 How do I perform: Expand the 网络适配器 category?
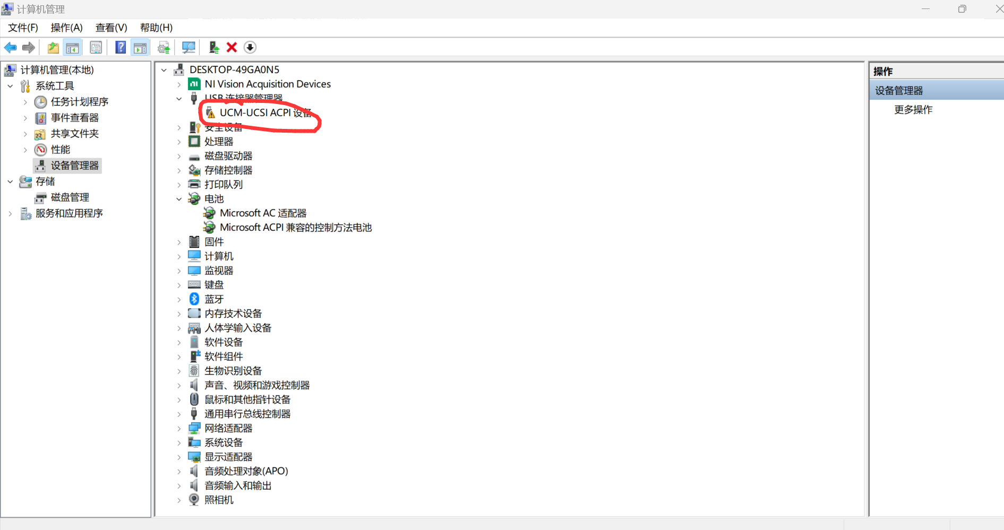tap(179, 428)
